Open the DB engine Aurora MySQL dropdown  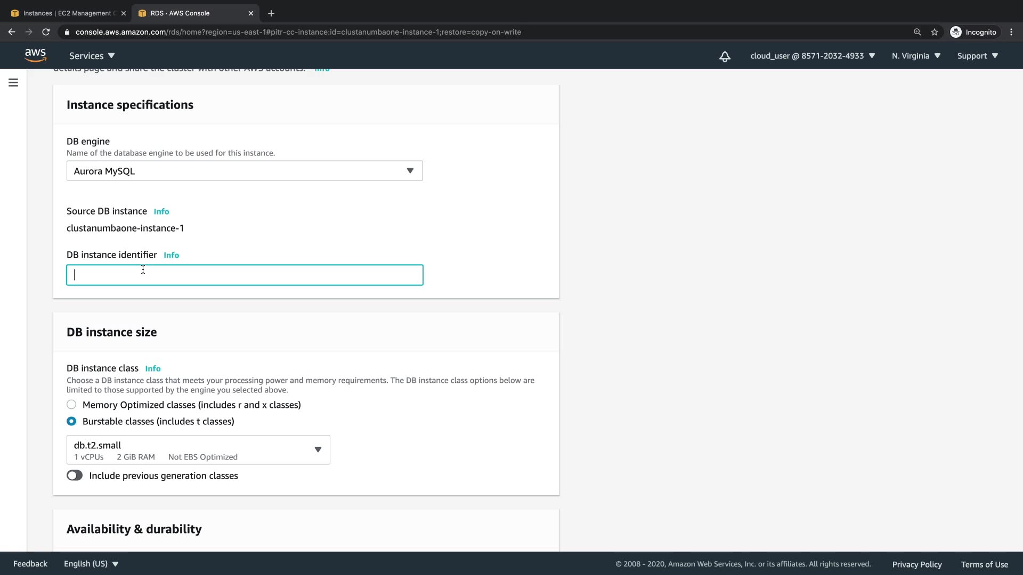pyautogui.click(x=245, y=171)
